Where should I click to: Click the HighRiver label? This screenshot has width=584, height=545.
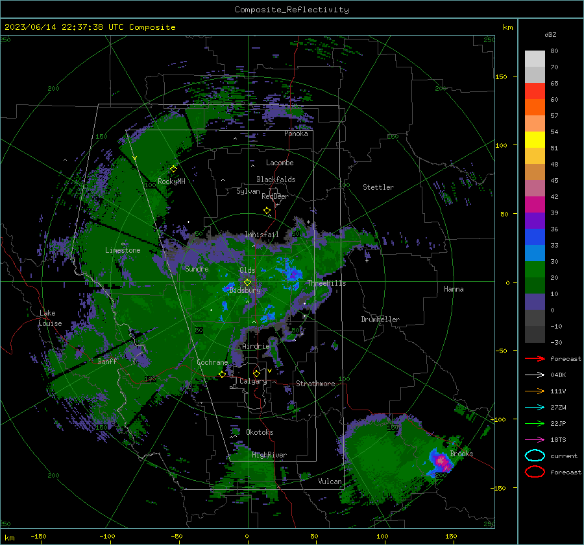pos(269,455)
